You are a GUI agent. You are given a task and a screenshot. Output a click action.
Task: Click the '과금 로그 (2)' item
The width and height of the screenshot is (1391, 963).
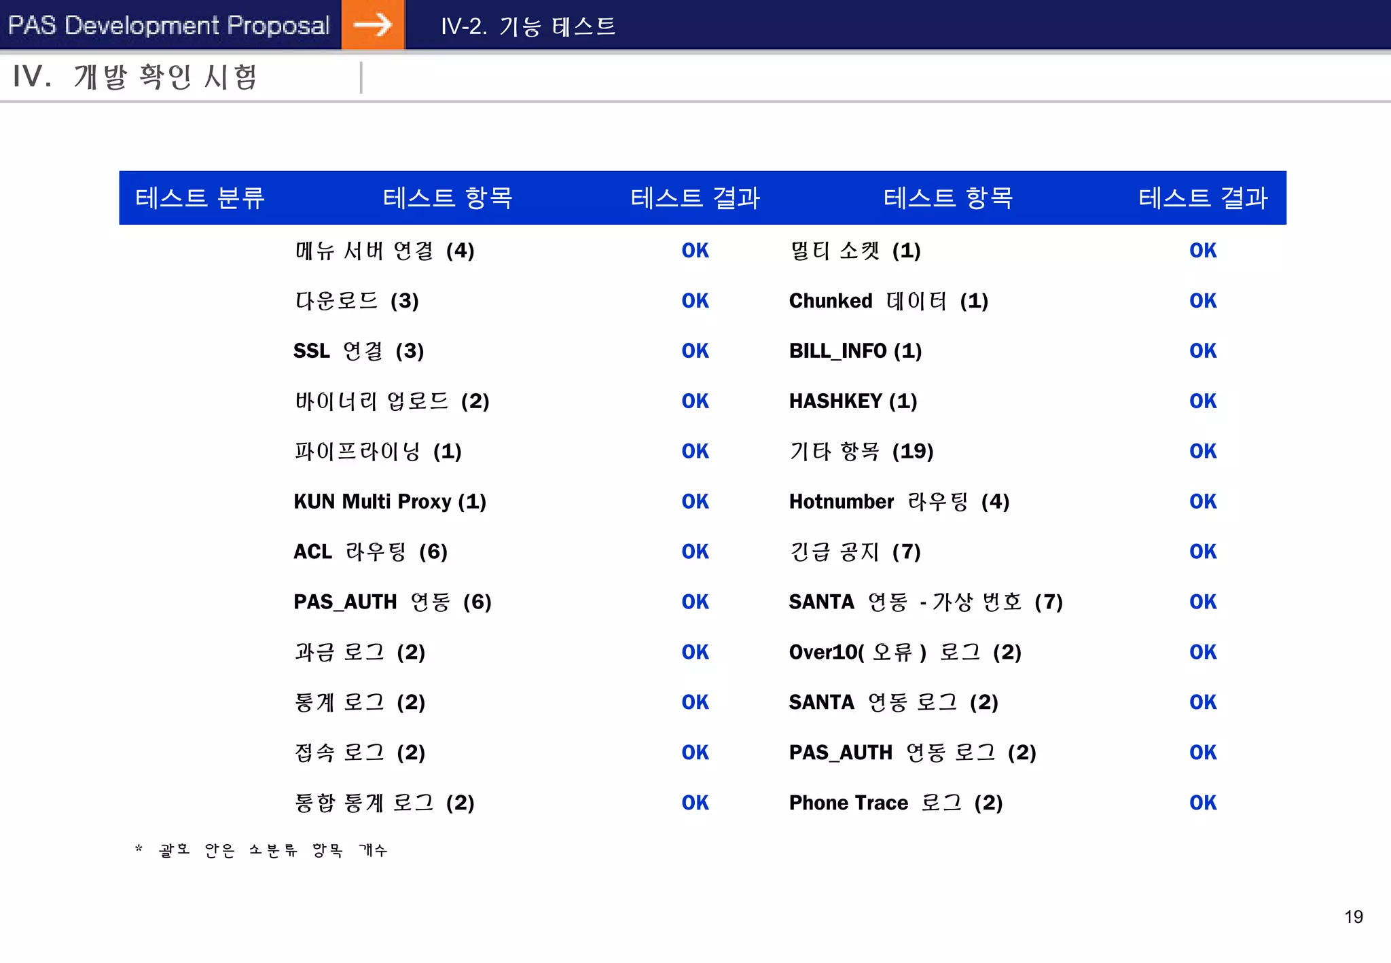tap(360, 653)
